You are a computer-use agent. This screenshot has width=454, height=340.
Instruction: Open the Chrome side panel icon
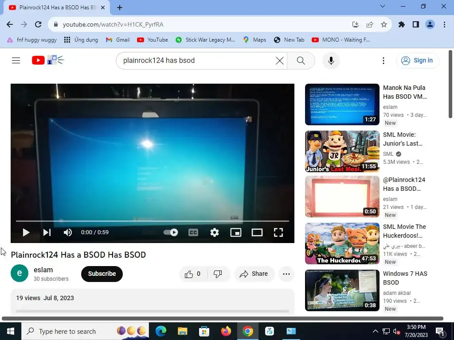click(x=416, y=25)
